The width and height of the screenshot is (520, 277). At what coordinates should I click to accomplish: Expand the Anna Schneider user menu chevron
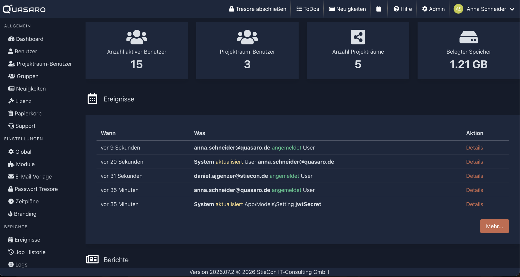(x=512, y=9)
